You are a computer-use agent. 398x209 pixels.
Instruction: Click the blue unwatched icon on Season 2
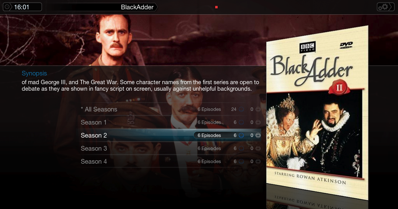241,135
